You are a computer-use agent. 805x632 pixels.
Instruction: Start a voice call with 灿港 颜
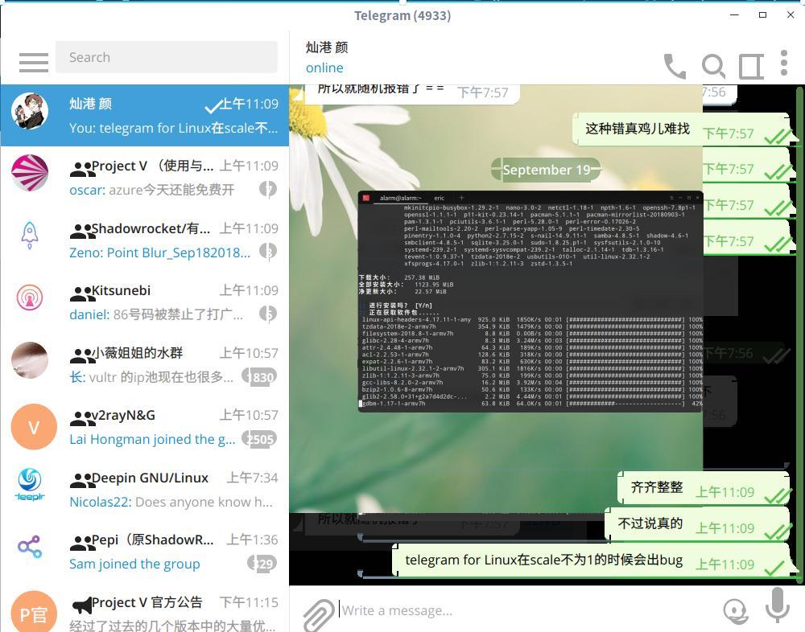[675, 66]
